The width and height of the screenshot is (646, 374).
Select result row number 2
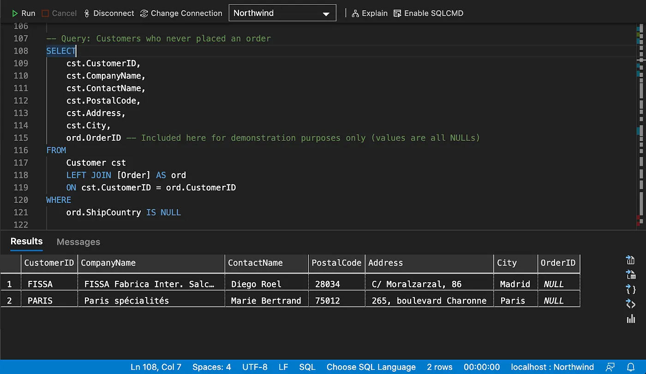(x=10, y=301)
